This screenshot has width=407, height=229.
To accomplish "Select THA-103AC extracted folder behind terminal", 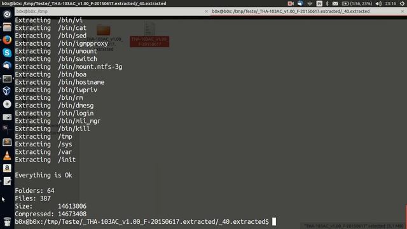I will [104, 31].
